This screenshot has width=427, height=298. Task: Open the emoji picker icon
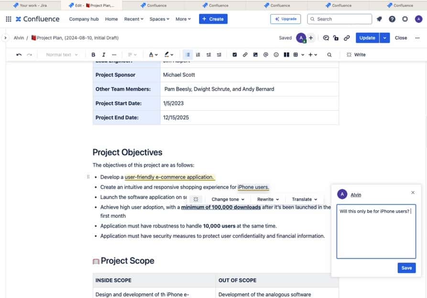276,54
